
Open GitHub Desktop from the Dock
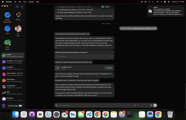pyautogui.click(x=32, y=114)
